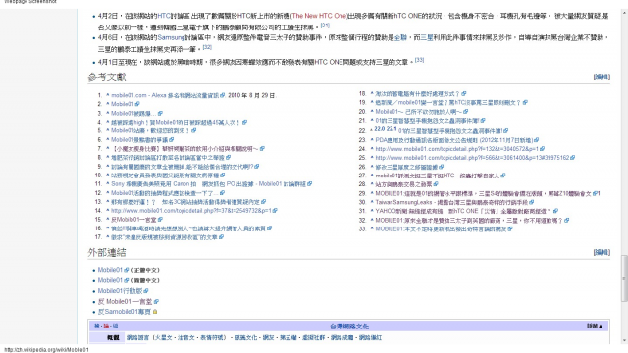
Task: Jump back via caret of reference 1
Action: tap(107, 95)
